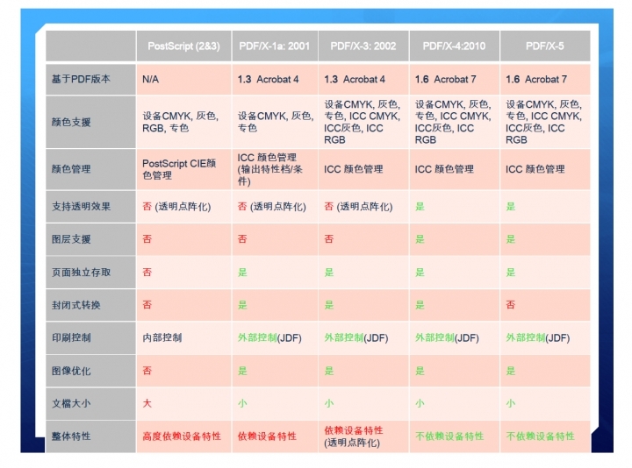Select the PostScript CIE颜色管理 cell
Viewport: 632px width, 468px height.
(x=181, y=169)
